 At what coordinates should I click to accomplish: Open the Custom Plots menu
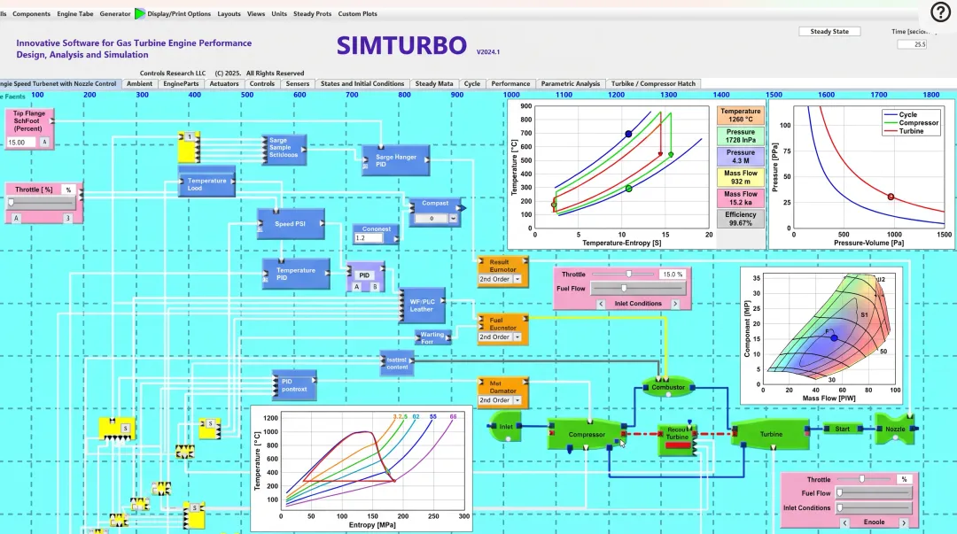358,13
